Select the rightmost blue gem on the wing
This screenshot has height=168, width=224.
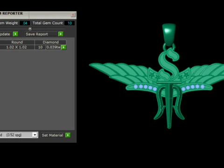point(203,87)
